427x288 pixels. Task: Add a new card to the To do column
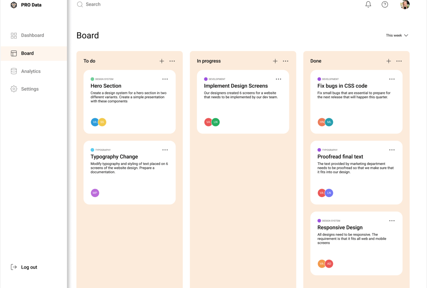point(162,61)
